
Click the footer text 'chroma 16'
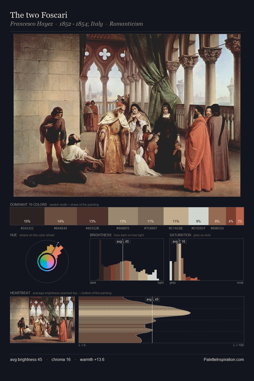point(61,359)
